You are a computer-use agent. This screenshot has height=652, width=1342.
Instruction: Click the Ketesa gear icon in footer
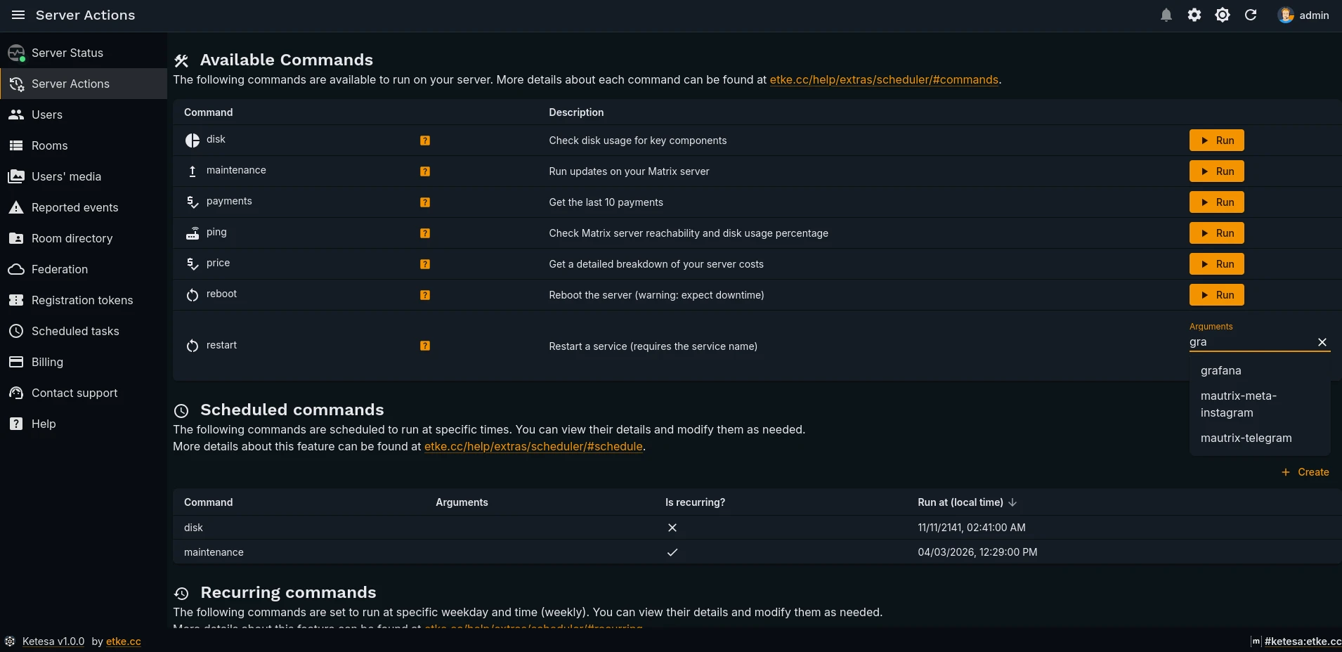tap(10, 641)
